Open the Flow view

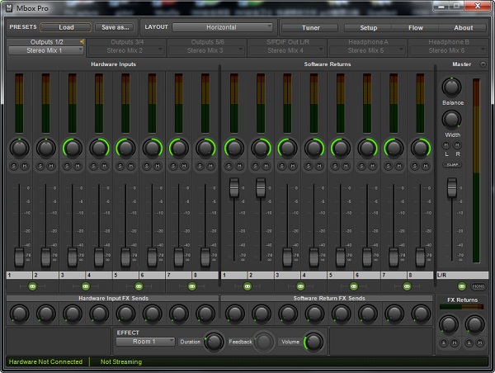pyautogui.click(x=416, y=28)
